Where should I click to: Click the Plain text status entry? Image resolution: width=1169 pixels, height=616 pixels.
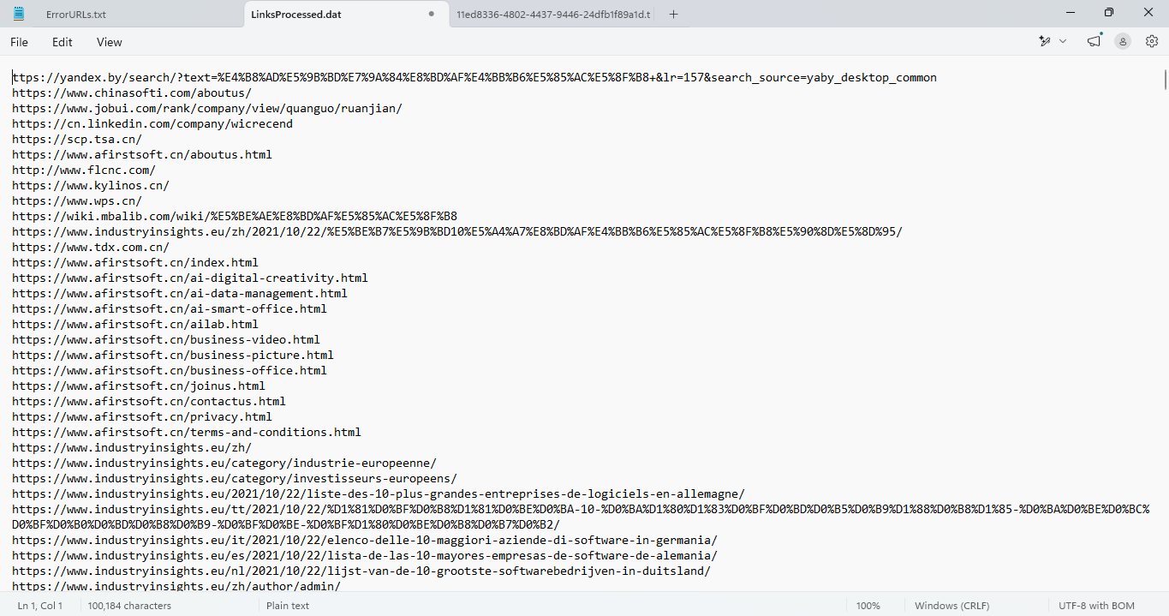point(288,606)
